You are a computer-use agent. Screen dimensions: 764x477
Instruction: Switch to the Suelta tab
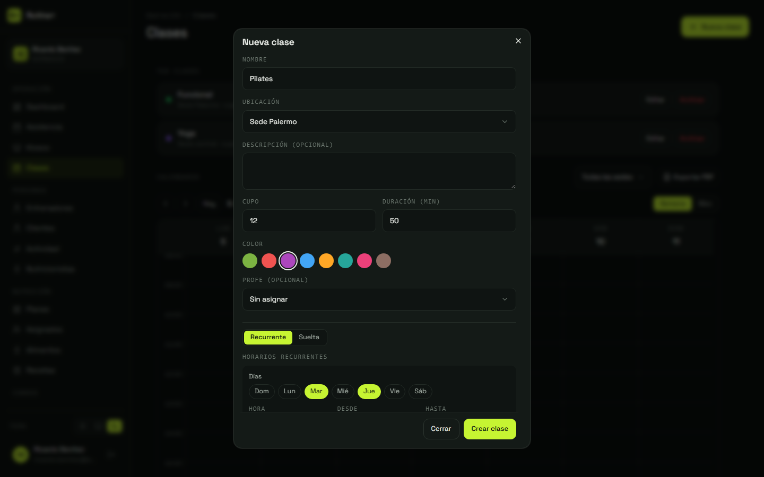click(309, 338)
